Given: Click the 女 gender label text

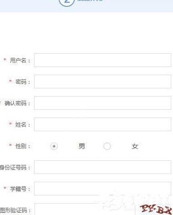Looking at the screenshot, I should tap(135, 146).
